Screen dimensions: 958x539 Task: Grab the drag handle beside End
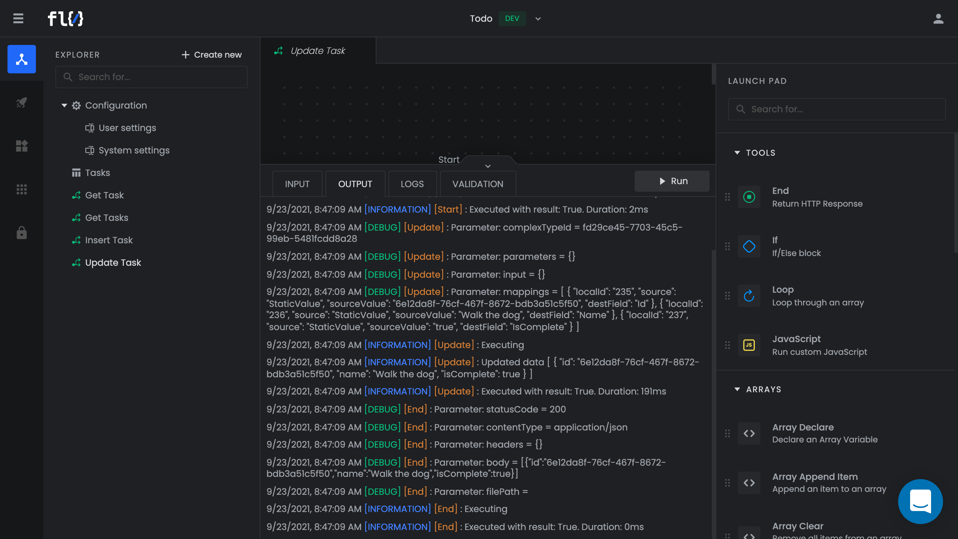[727, 197]
